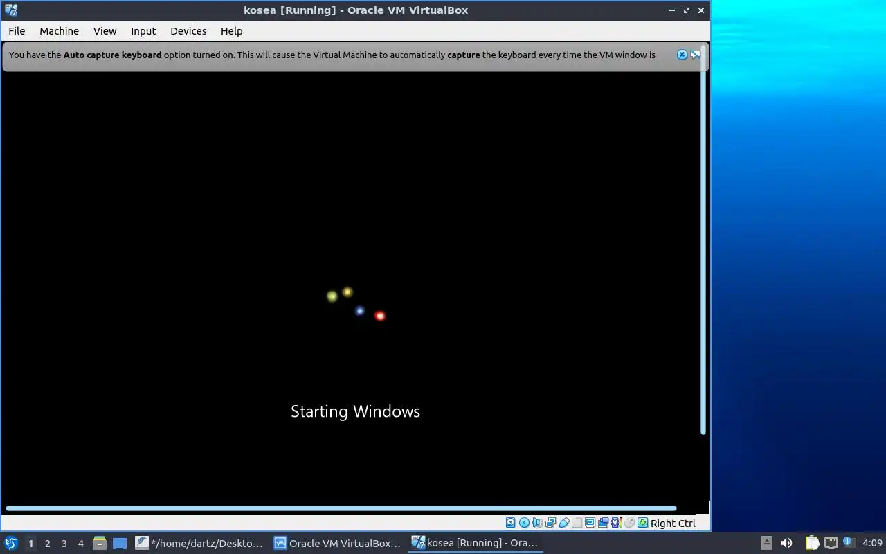Click the keyboard capture green arrow icon
This screenshot has height=554, width=886.
click(643, 523)
